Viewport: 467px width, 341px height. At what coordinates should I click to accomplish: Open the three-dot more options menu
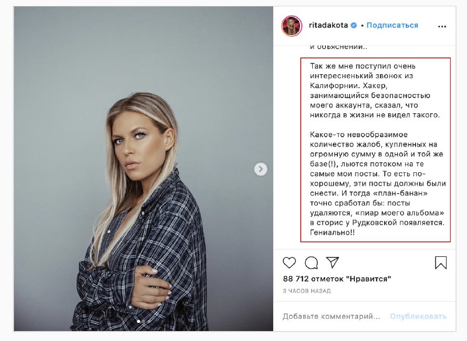pyautogui.click(x=442, y=26)
